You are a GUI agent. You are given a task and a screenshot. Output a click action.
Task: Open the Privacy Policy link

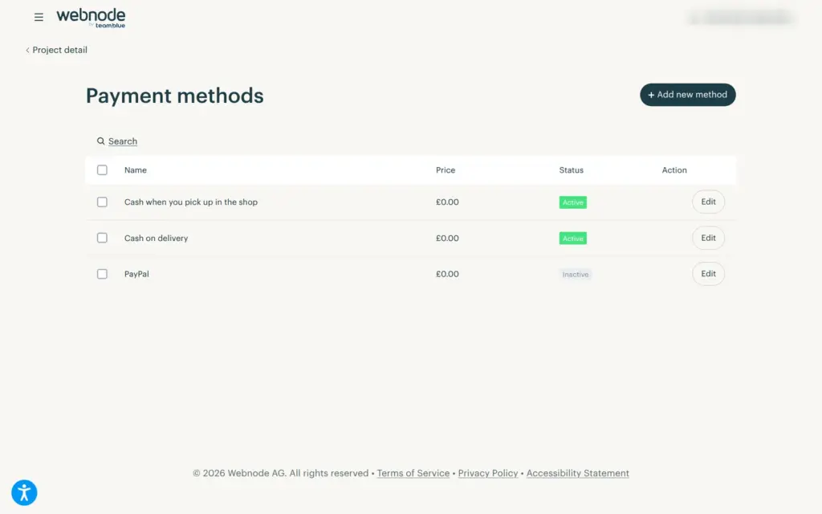tap(488, 473)
